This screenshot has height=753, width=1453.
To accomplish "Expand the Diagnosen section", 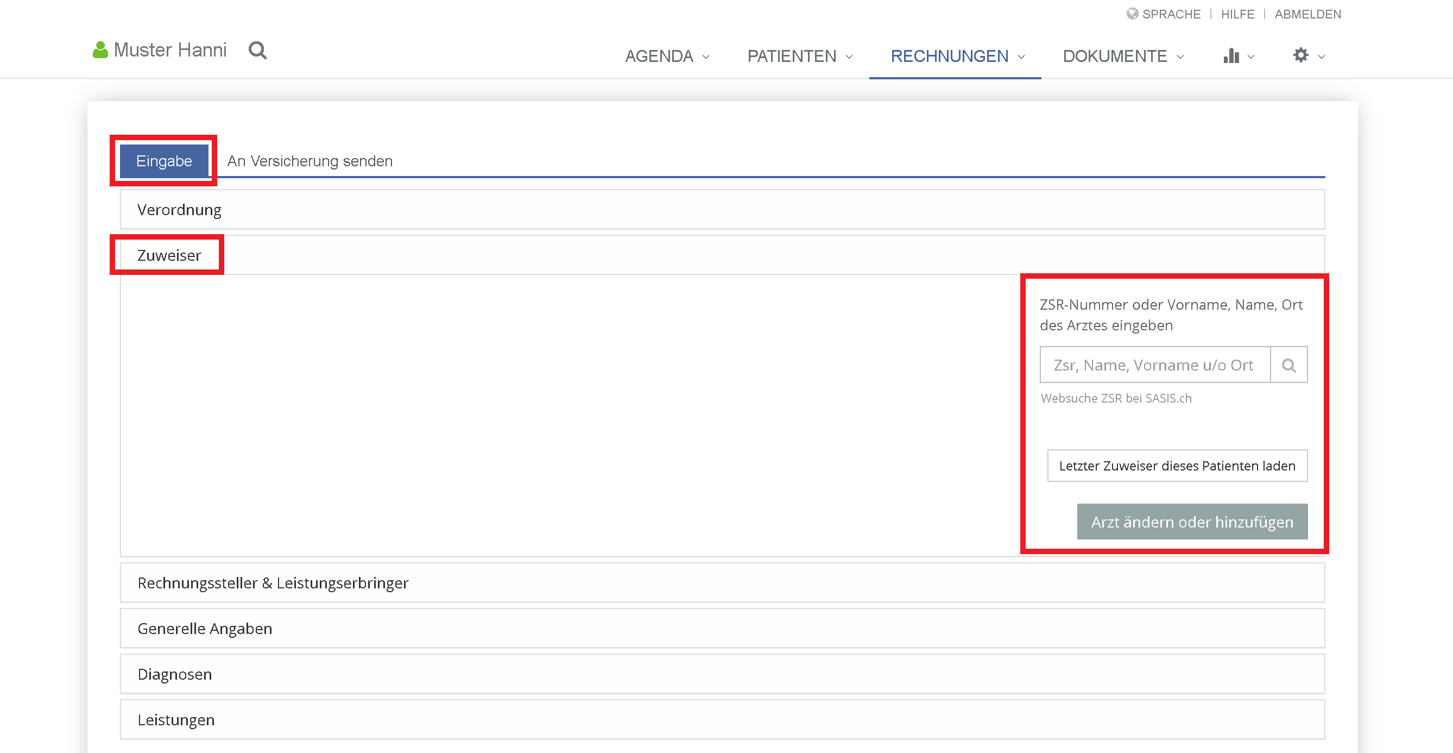I will [x=722, y=674].
